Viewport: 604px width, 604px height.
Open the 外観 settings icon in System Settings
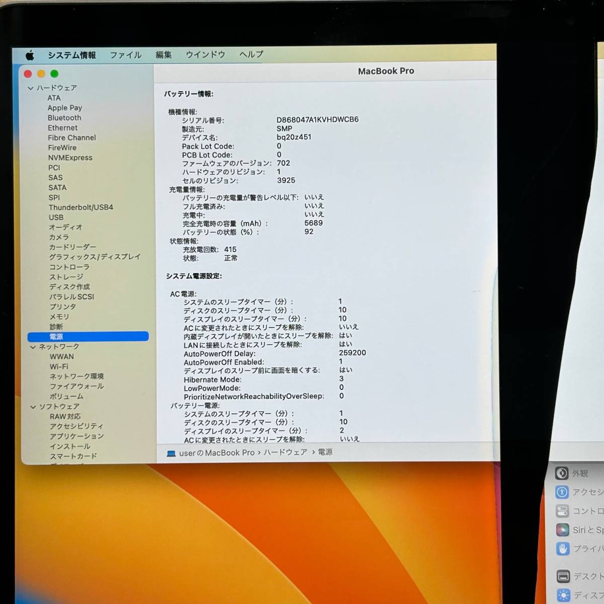click(562, 473)
